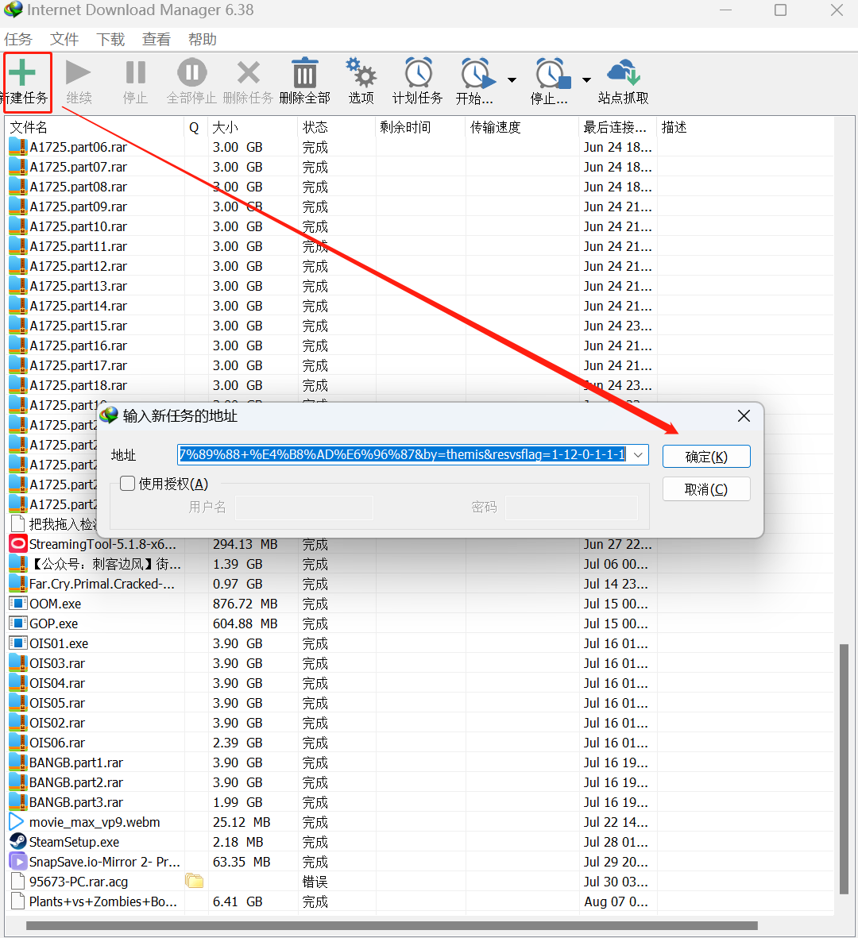The height and width of the screenshot is (938, 858).
Task: Select the A1725.part10.rar row
Action: (x=420, y=226)
